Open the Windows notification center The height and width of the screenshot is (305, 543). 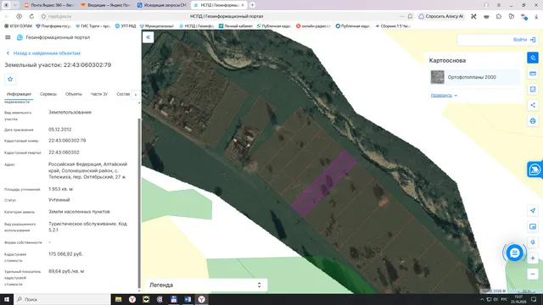tap(534, 299)
